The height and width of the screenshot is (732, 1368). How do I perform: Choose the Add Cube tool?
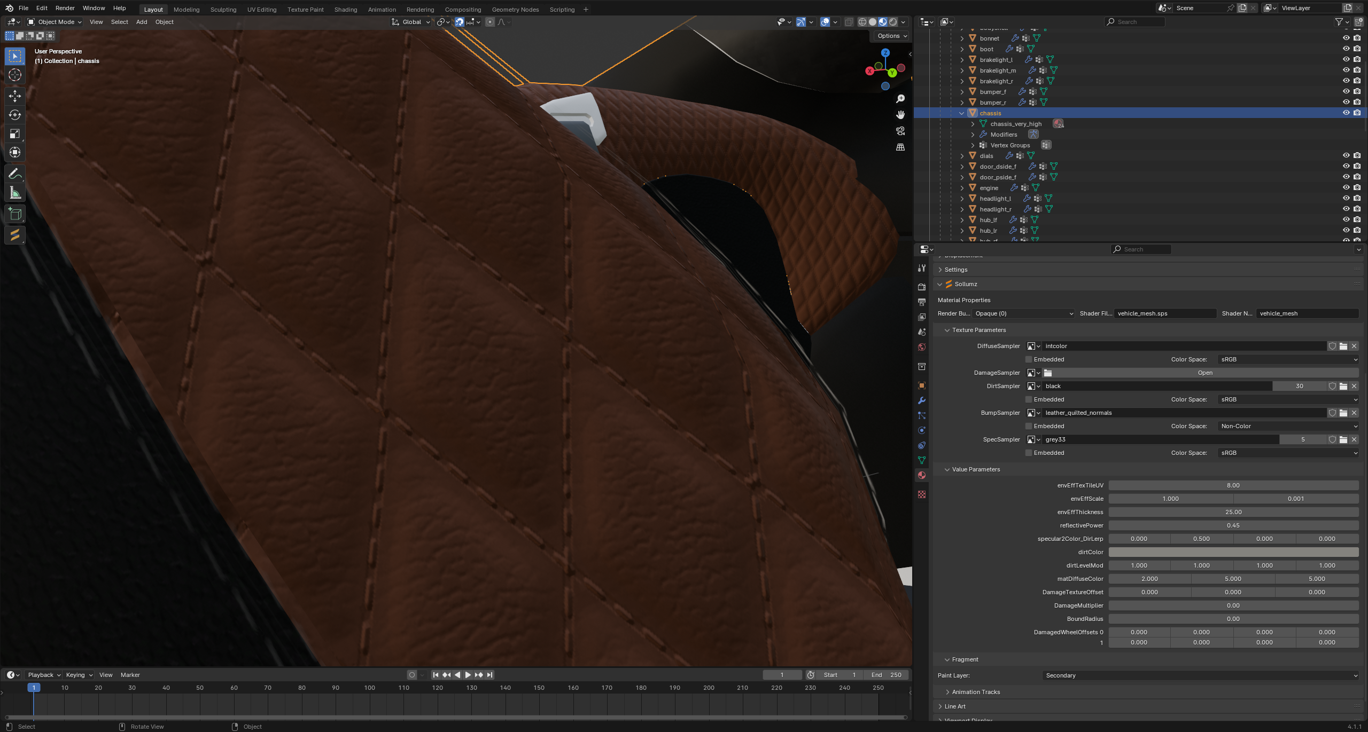[x=15, y=214]
